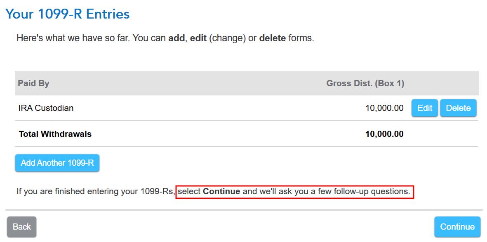487x242 pixels.
Task: Go Back to the previous screen
Action: (x=21, y=226)
